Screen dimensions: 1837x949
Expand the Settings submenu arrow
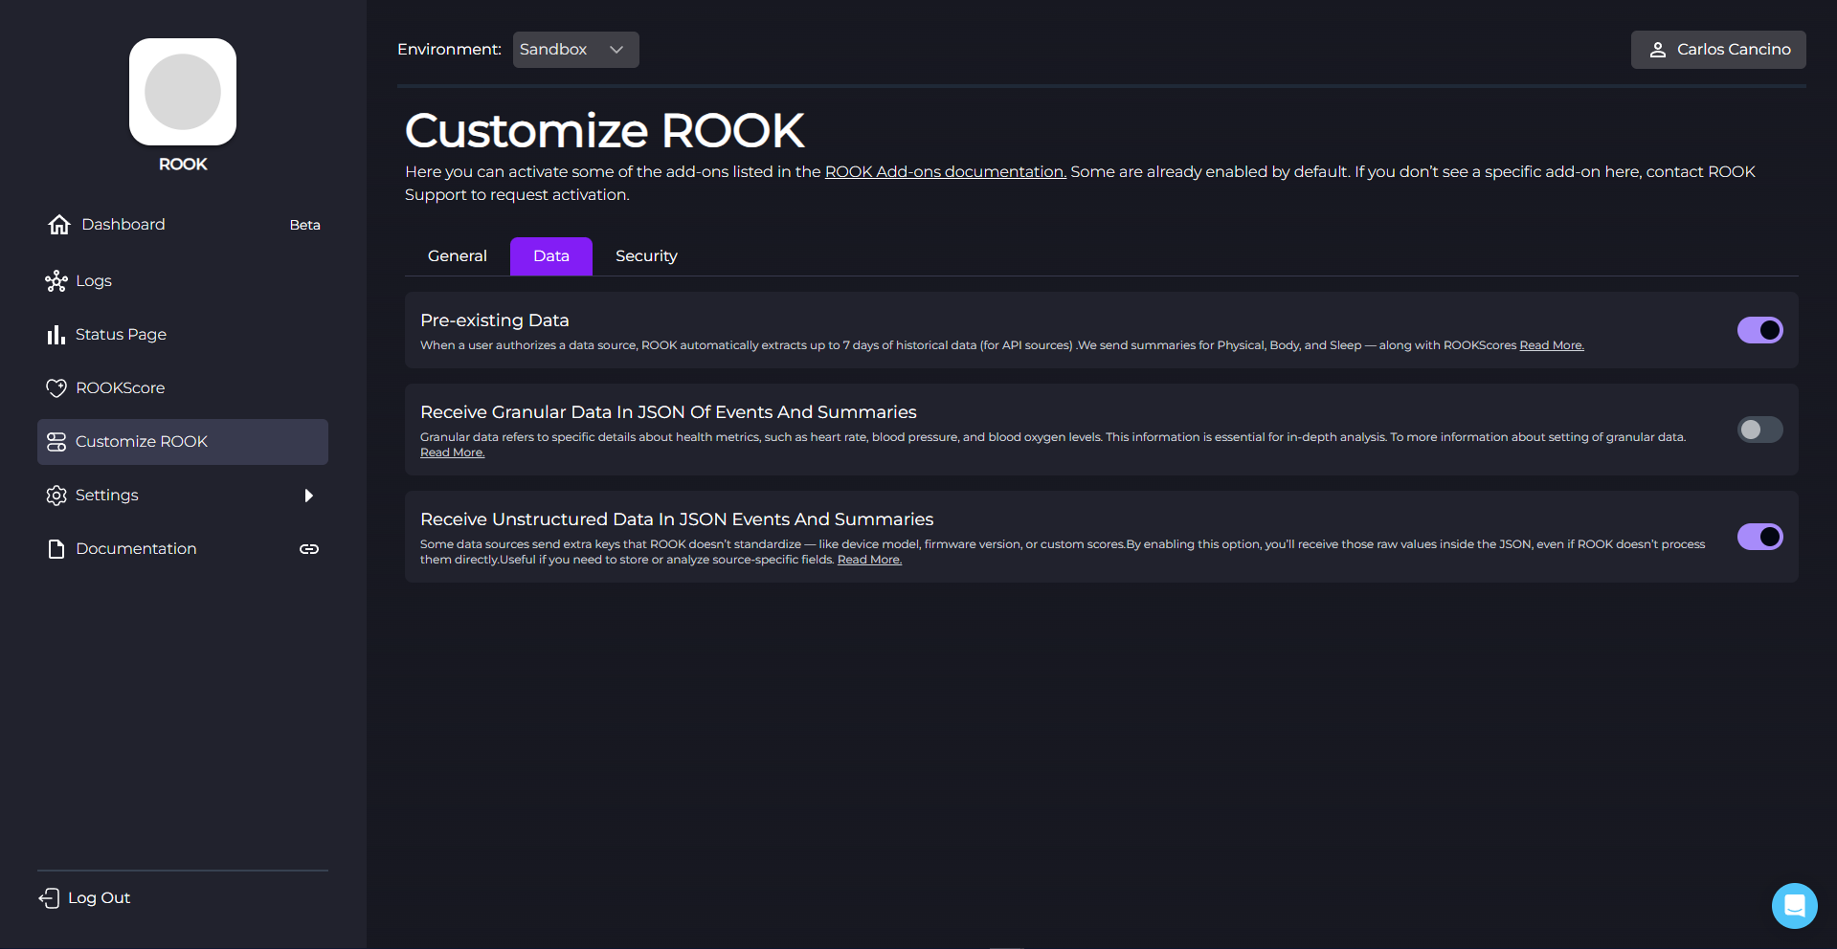coord(308,496)
